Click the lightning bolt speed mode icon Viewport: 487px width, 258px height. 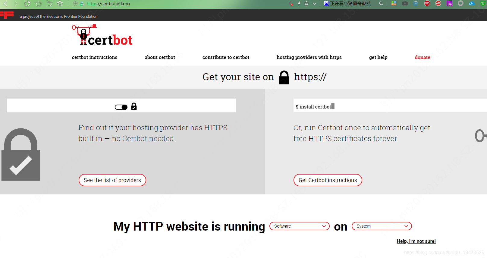point(299,4)
